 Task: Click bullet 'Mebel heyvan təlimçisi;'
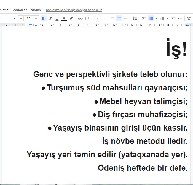143,101
